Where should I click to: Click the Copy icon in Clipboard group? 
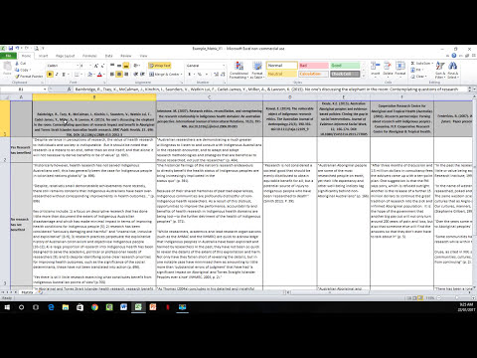(x=17, y=70)
